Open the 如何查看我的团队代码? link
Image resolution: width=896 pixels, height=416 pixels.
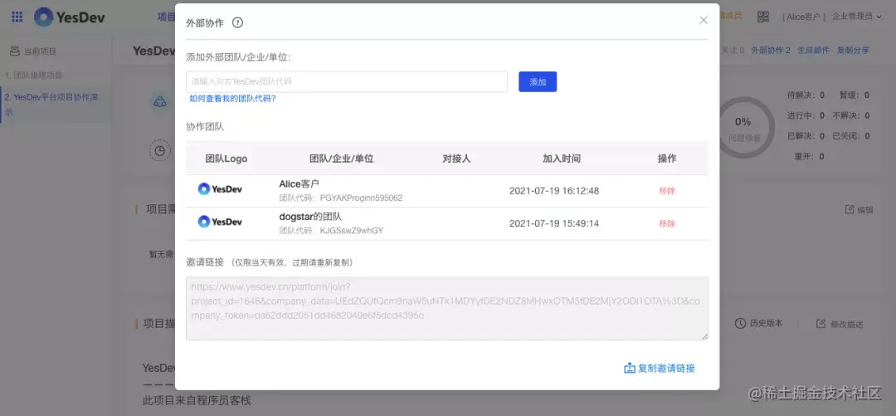232,99
